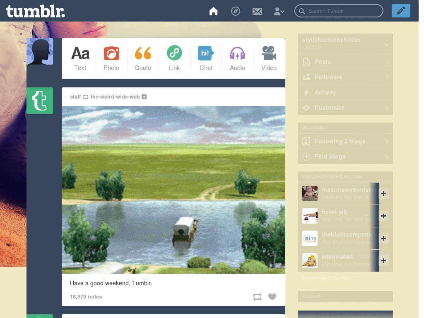Click the Following 2 blogs chevron
The image size is (424, 318).
(387, 142)
